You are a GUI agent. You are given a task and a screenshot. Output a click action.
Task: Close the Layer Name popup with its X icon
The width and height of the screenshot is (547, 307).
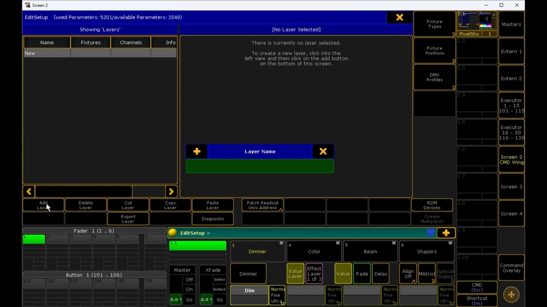point(323,152)
